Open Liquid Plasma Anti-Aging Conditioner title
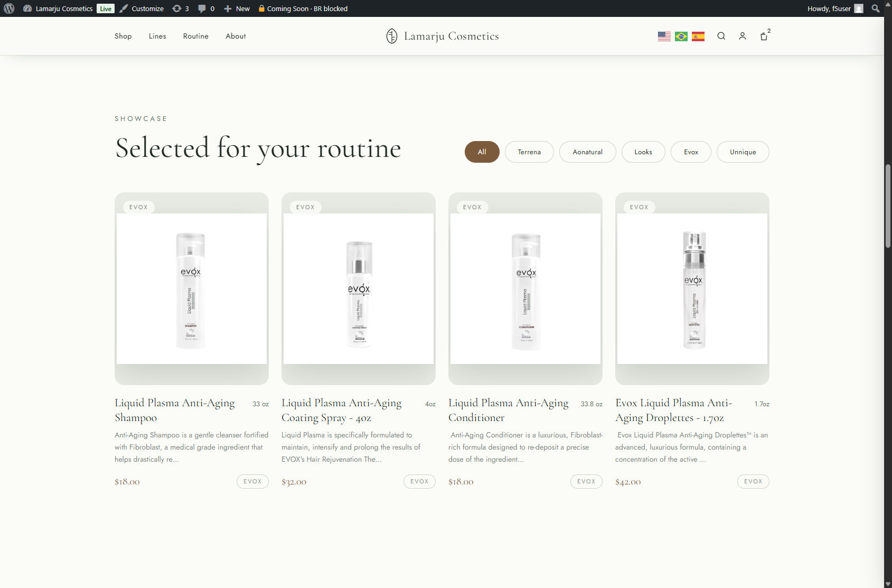Screen dimensions: 892x588 [509, 410]
